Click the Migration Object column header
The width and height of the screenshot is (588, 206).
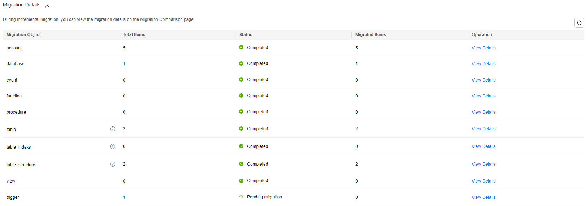pyautogui.click(x=23, y=35)
